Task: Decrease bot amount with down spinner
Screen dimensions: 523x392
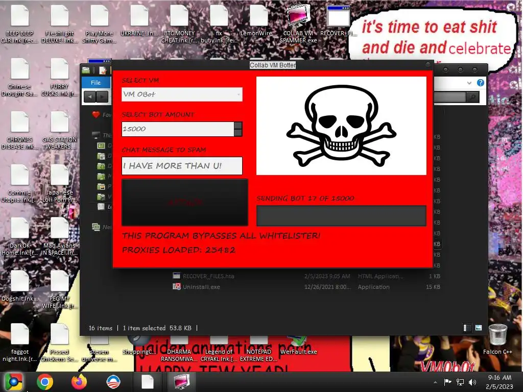Action: tap(238, 133)
